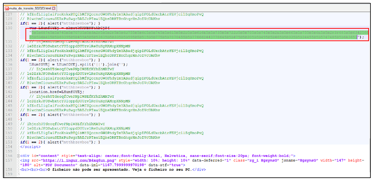Click the class="rg_i HgsymsG" attribute
Viewport: 375px width, 181px height.
coord(257,161)
